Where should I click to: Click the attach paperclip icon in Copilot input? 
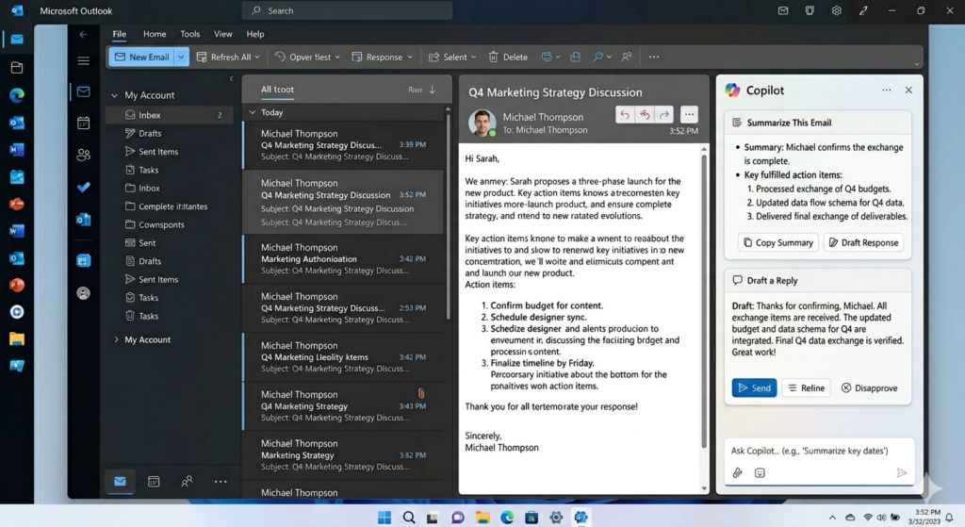coord(737,473)
